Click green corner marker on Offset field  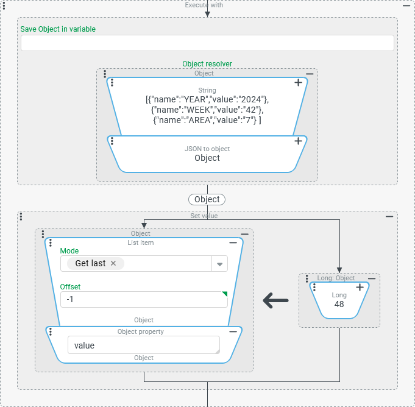coord(225,294)
